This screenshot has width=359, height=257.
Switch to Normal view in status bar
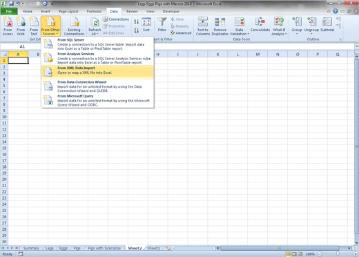[289, 254]
